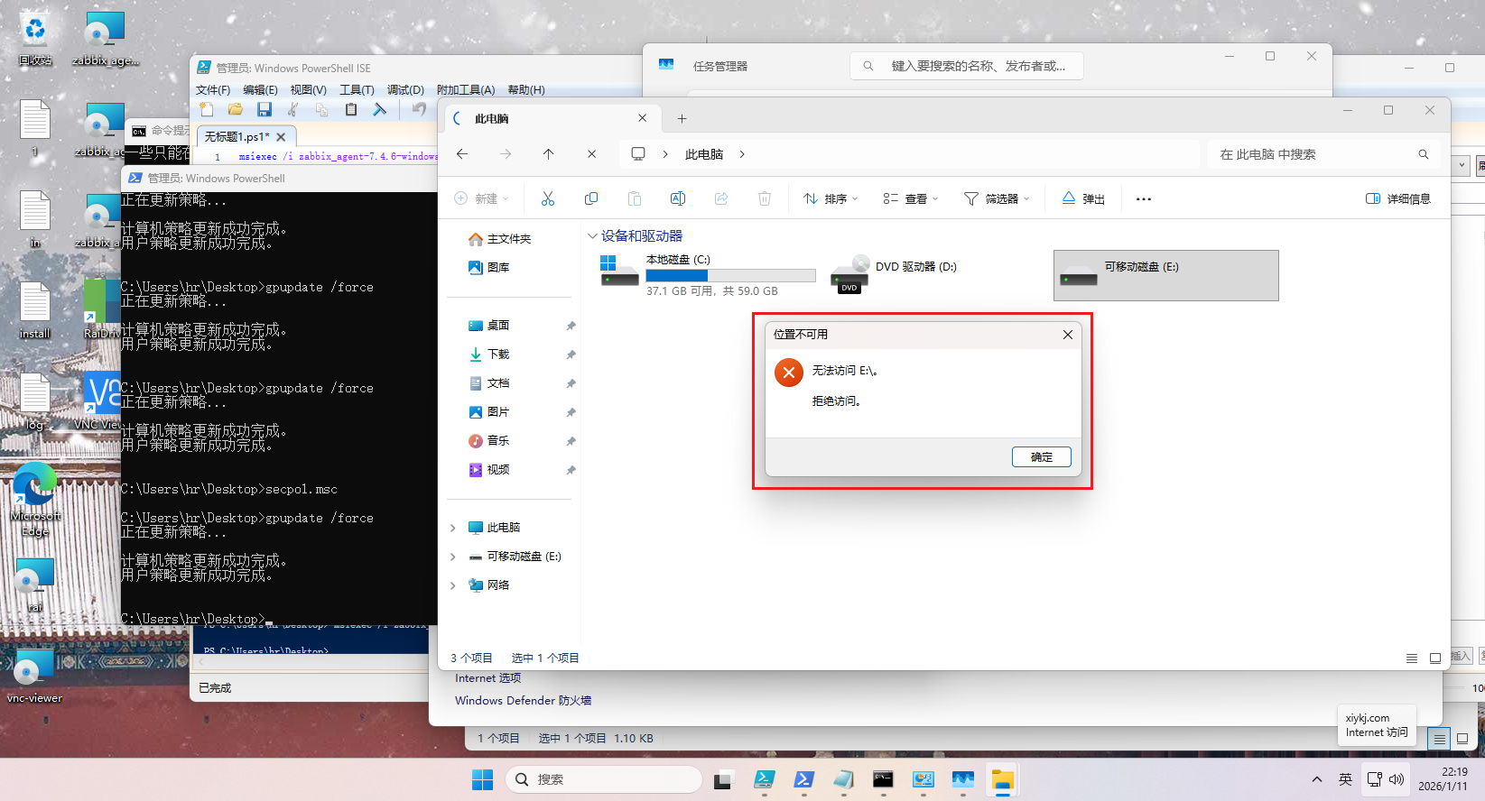Click the Share icon in Explorer toolbar
This screenshot has height=801, width=1485.
pyautogui.click(x=721, y=198)
